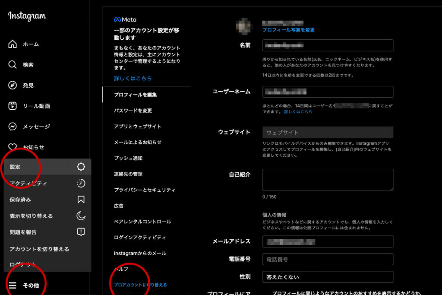This screenshot has height=295, width=442.
Task: Click the 保存済み bookmark icon
Action: click(81, 200)
